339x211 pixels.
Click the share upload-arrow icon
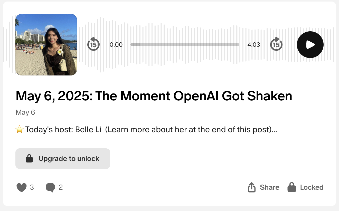[252, 187]
